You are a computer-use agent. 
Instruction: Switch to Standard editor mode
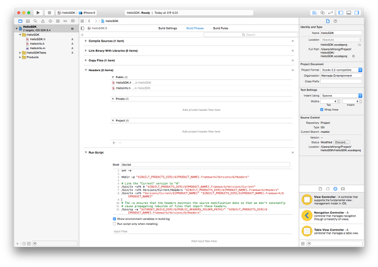pyautogui.click(x=314, y=13)
